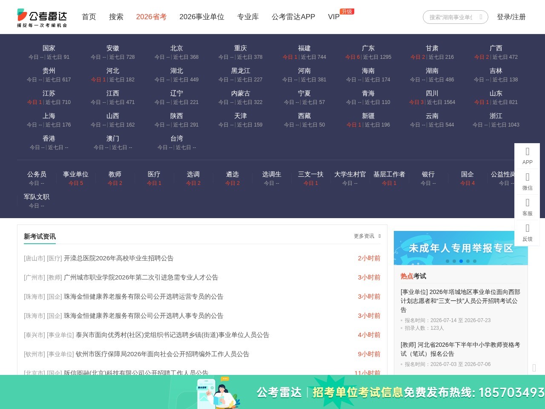The height and width of the screenshot is (409, 545).
Task: Click the search icon in search box
Action: point(481,17)
